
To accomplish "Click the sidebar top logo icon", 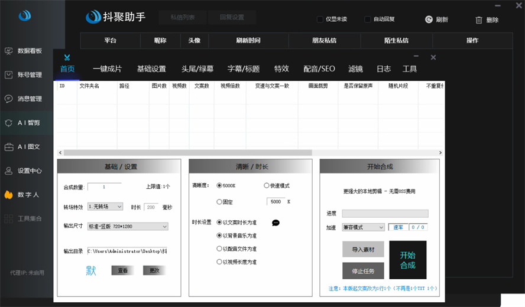I will (25, 15).
